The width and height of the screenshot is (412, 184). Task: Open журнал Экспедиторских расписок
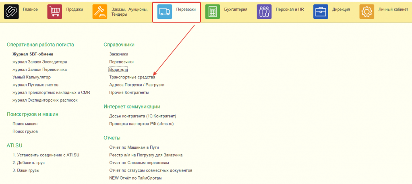(45, 100)
